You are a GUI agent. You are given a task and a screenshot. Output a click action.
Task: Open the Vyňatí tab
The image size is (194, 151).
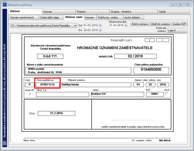[174, 12]
